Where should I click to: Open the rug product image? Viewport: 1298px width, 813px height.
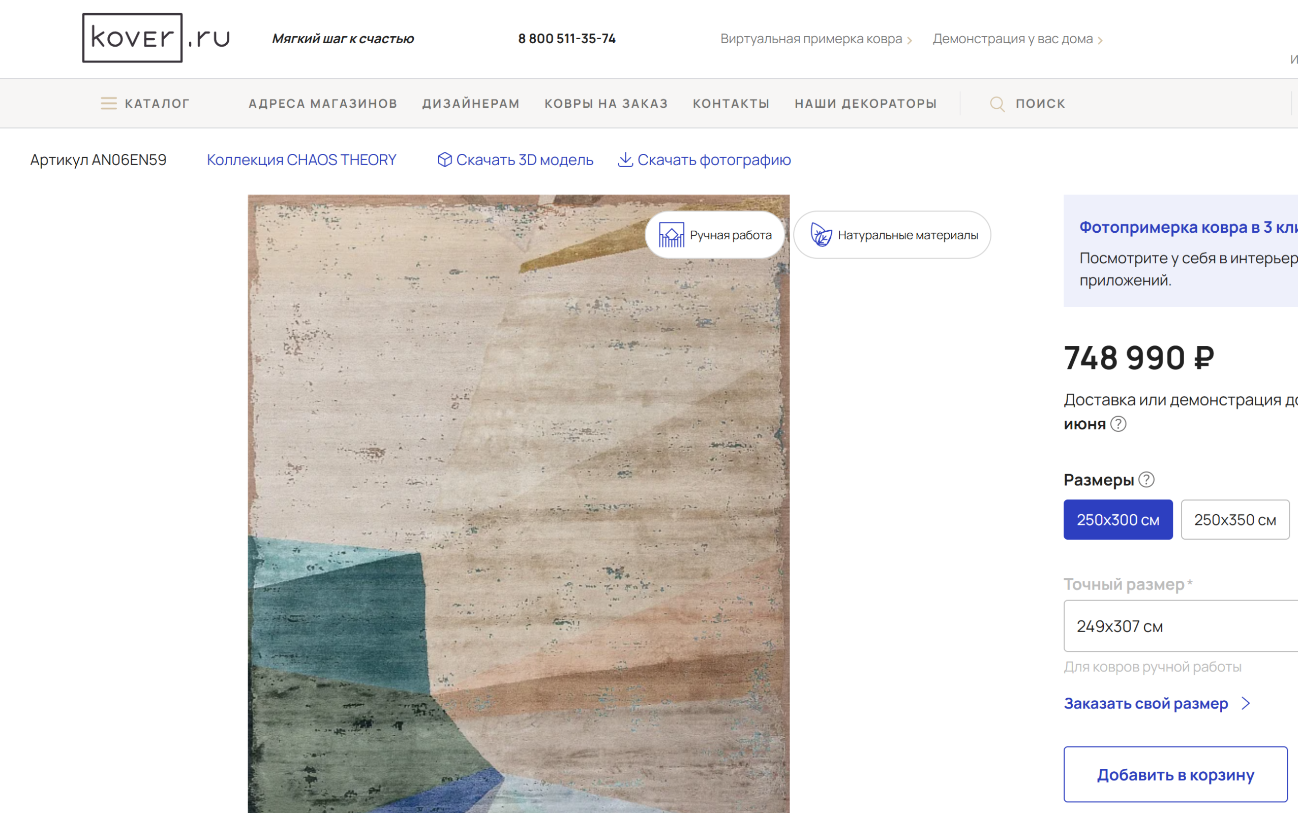[519, 503]
